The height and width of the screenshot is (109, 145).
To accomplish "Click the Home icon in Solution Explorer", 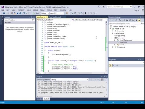I will click(116, 20).
